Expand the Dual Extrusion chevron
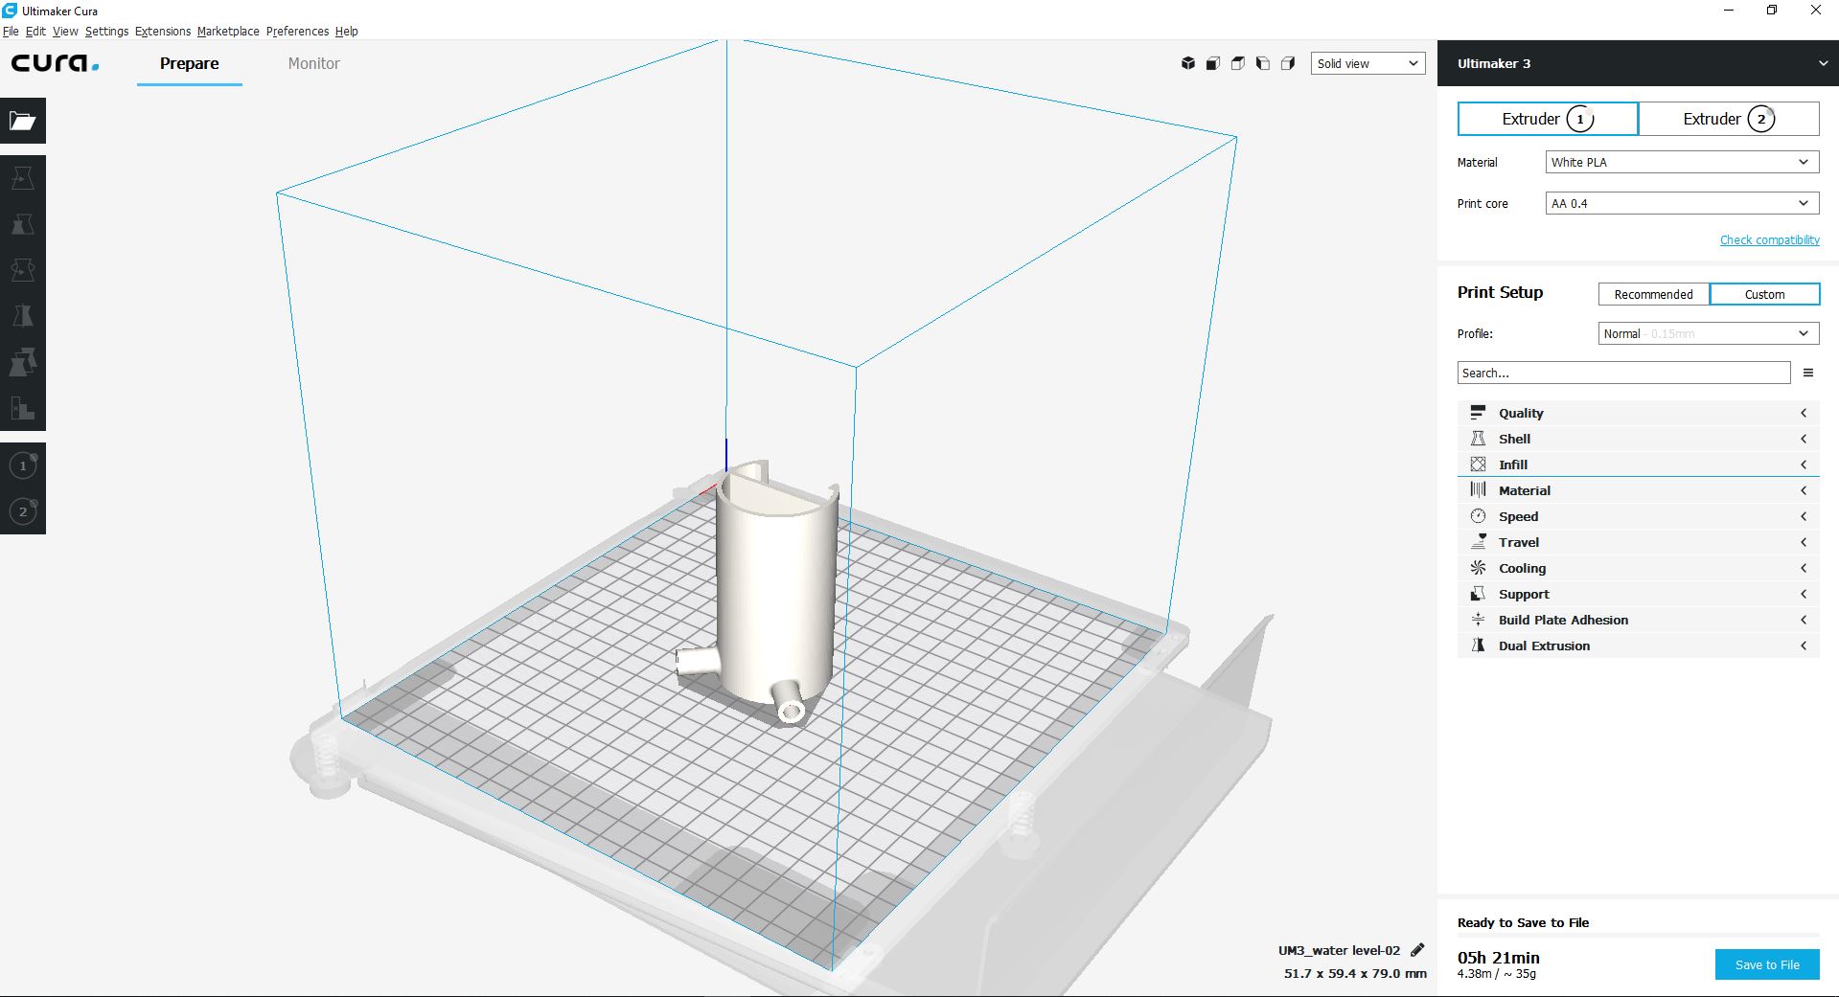This screenshot has height=997, width=1839. point(1804,646)
